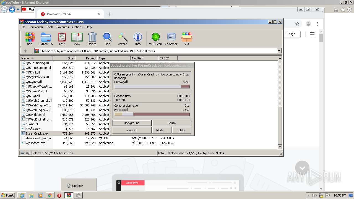The width and height of the screenshot is (354, 199).
Task: Close the Download - MEGA tab
Action: click(x=99, y=14)
